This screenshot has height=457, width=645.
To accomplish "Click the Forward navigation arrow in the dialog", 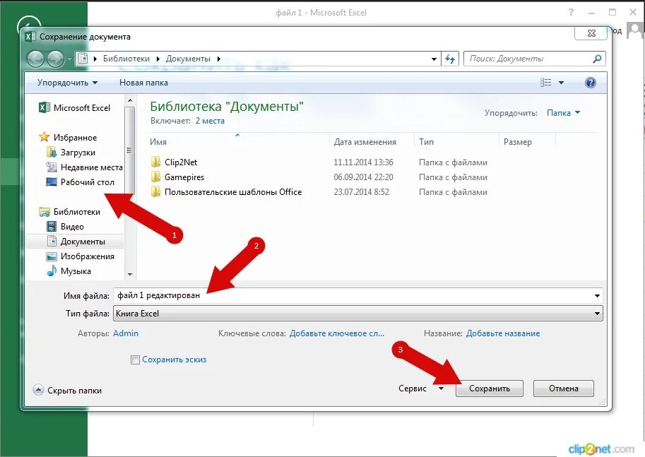I will (x=55, y=59).
